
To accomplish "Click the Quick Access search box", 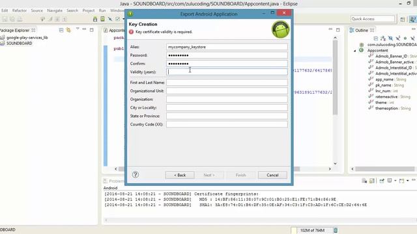I will coord(372,19).
